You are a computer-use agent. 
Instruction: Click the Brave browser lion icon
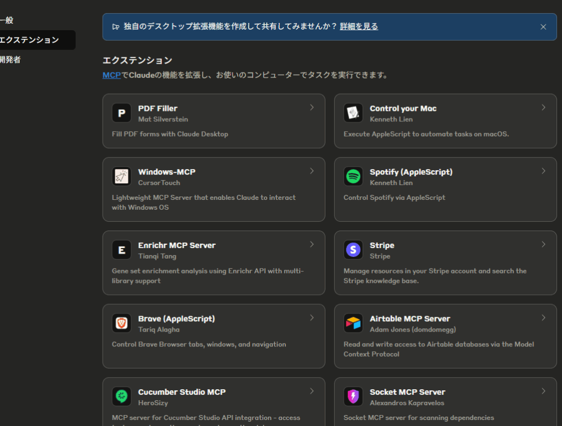point(121,323)
